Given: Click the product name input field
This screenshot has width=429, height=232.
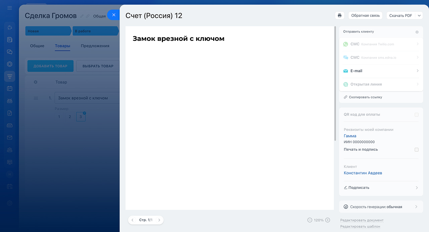Looking at the screenshot, I should 87,98.
